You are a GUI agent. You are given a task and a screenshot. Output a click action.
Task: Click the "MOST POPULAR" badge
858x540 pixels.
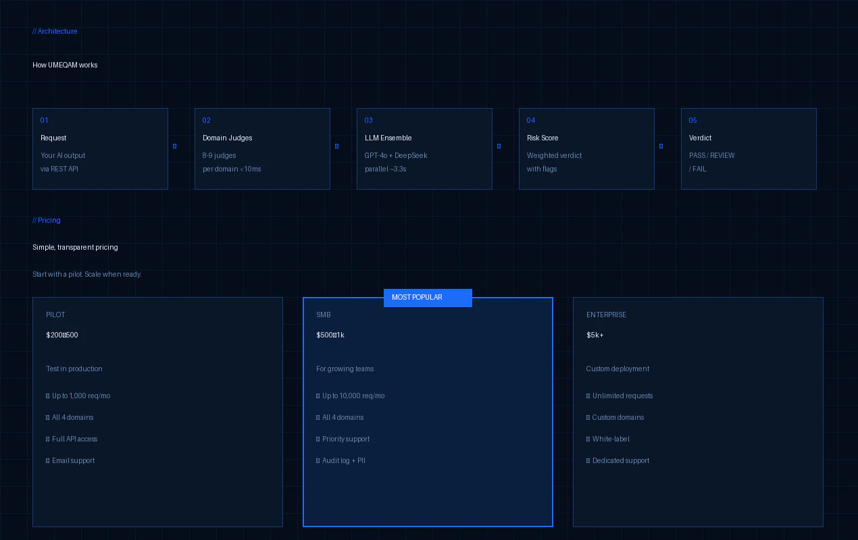pos(428,298)
